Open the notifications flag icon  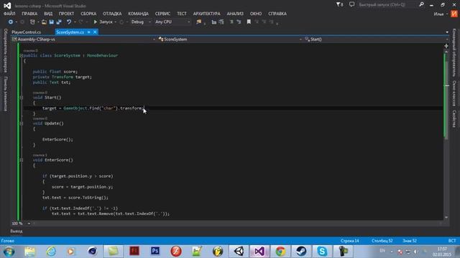click(339, 5)
